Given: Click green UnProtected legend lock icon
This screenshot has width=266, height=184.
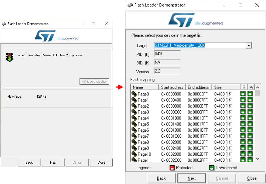Looking at the screenshot, I should coord(212,168).
